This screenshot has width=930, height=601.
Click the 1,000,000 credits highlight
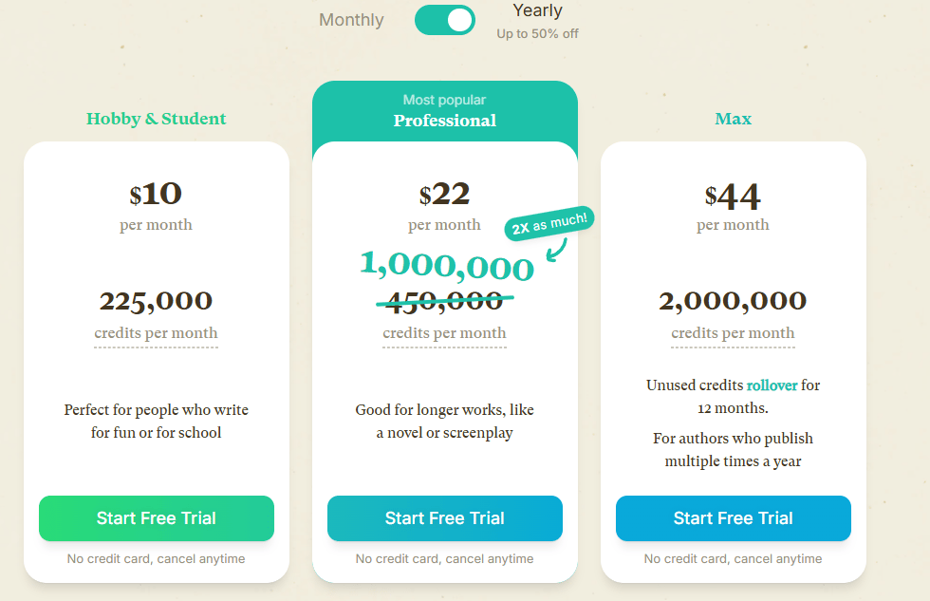[446, 268]
